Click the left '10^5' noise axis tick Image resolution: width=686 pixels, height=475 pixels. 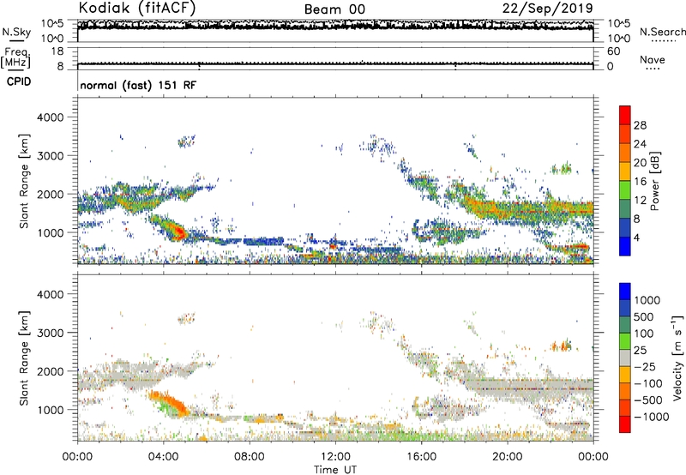[x=52, y=23]
